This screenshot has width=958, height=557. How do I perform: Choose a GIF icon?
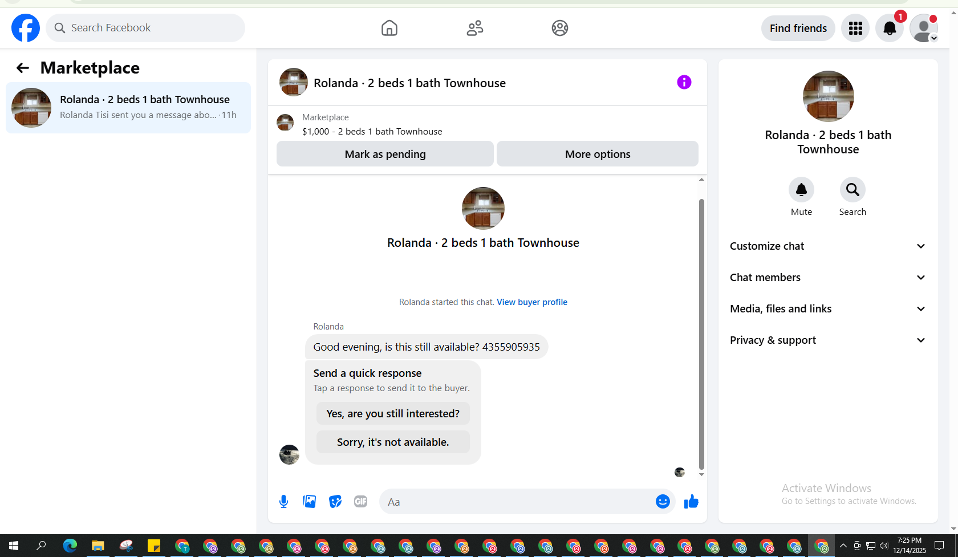pyautogui.click(x=361, y=502)
